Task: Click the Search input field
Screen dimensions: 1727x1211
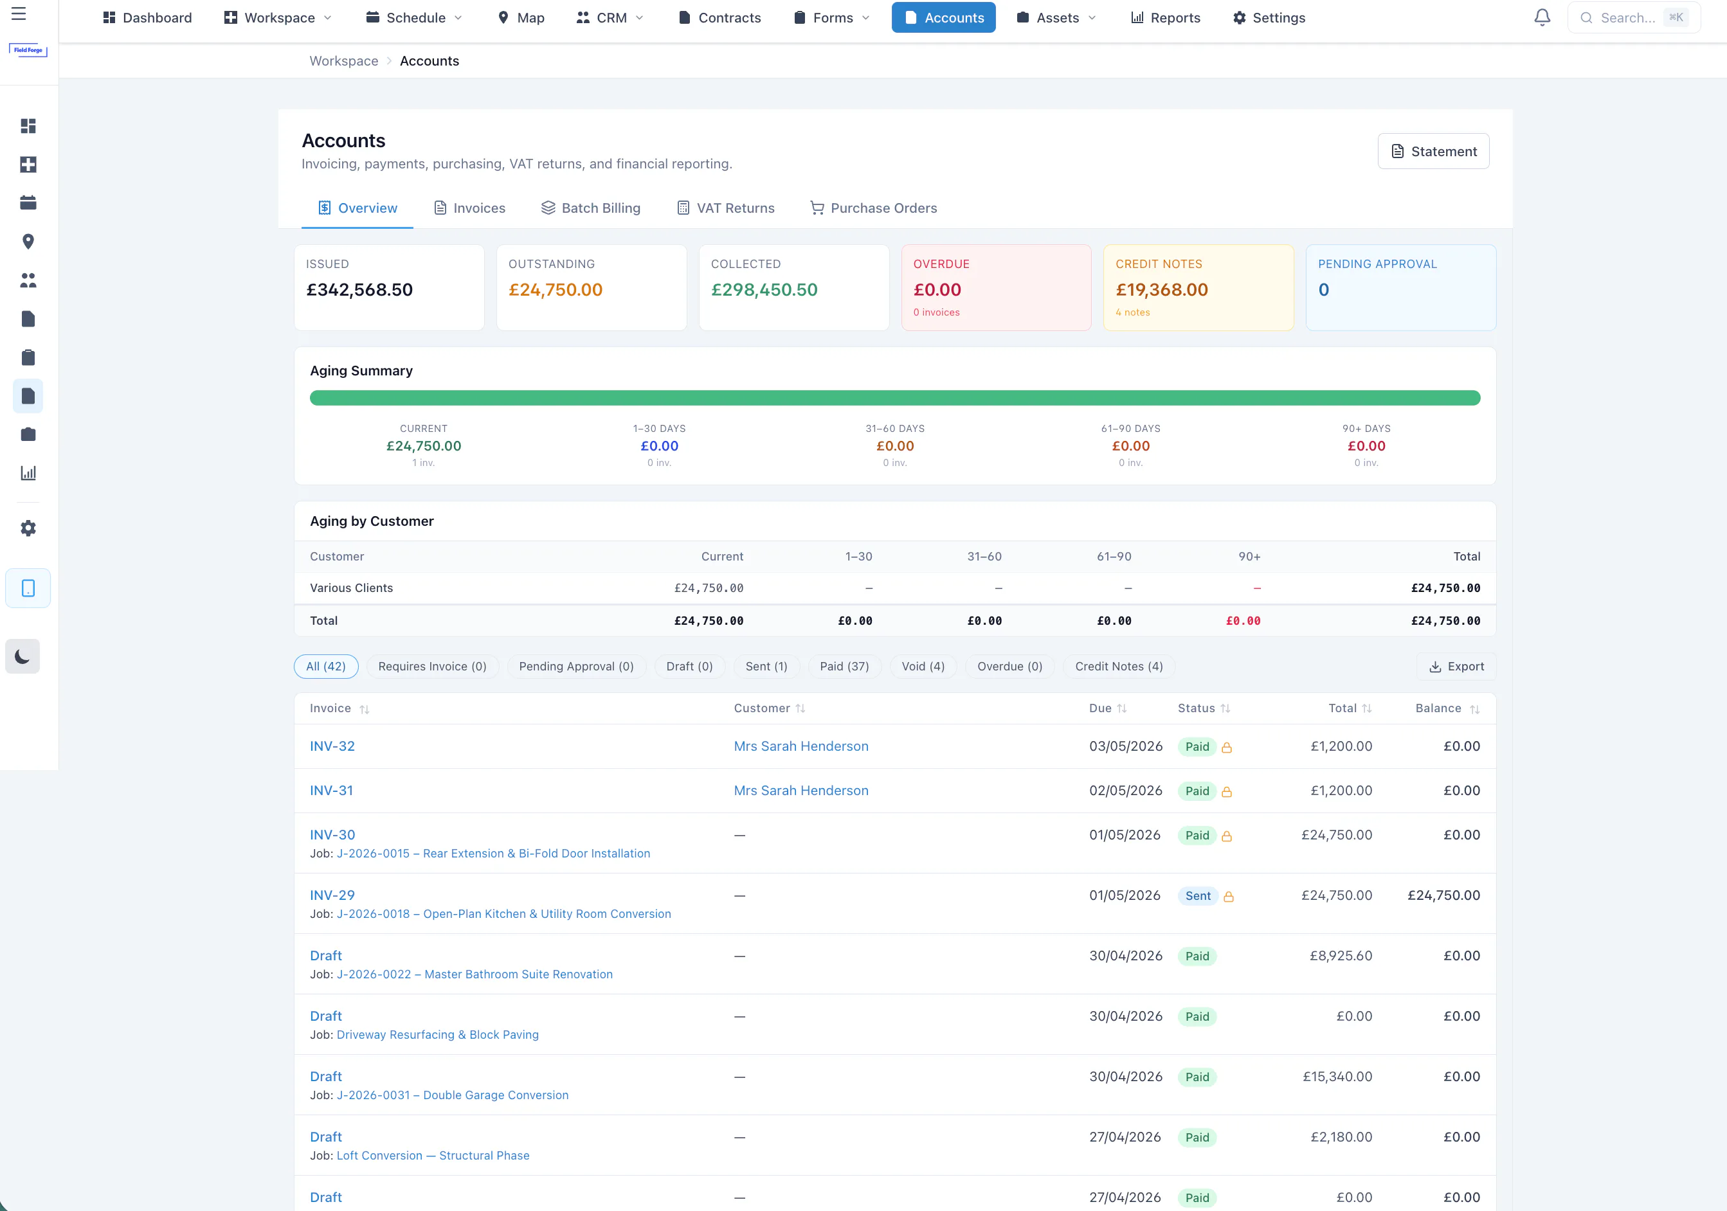Action: click(1634, 17)
